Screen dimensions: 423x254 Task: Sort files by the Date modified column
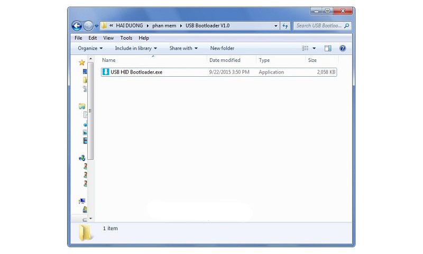click(x=225, y=60)
